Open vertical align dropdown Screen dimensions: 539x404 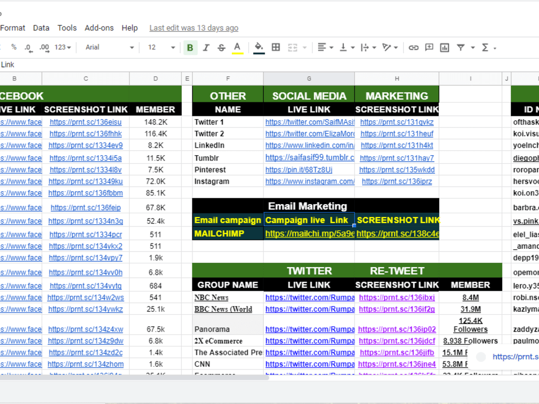[347, 47]
